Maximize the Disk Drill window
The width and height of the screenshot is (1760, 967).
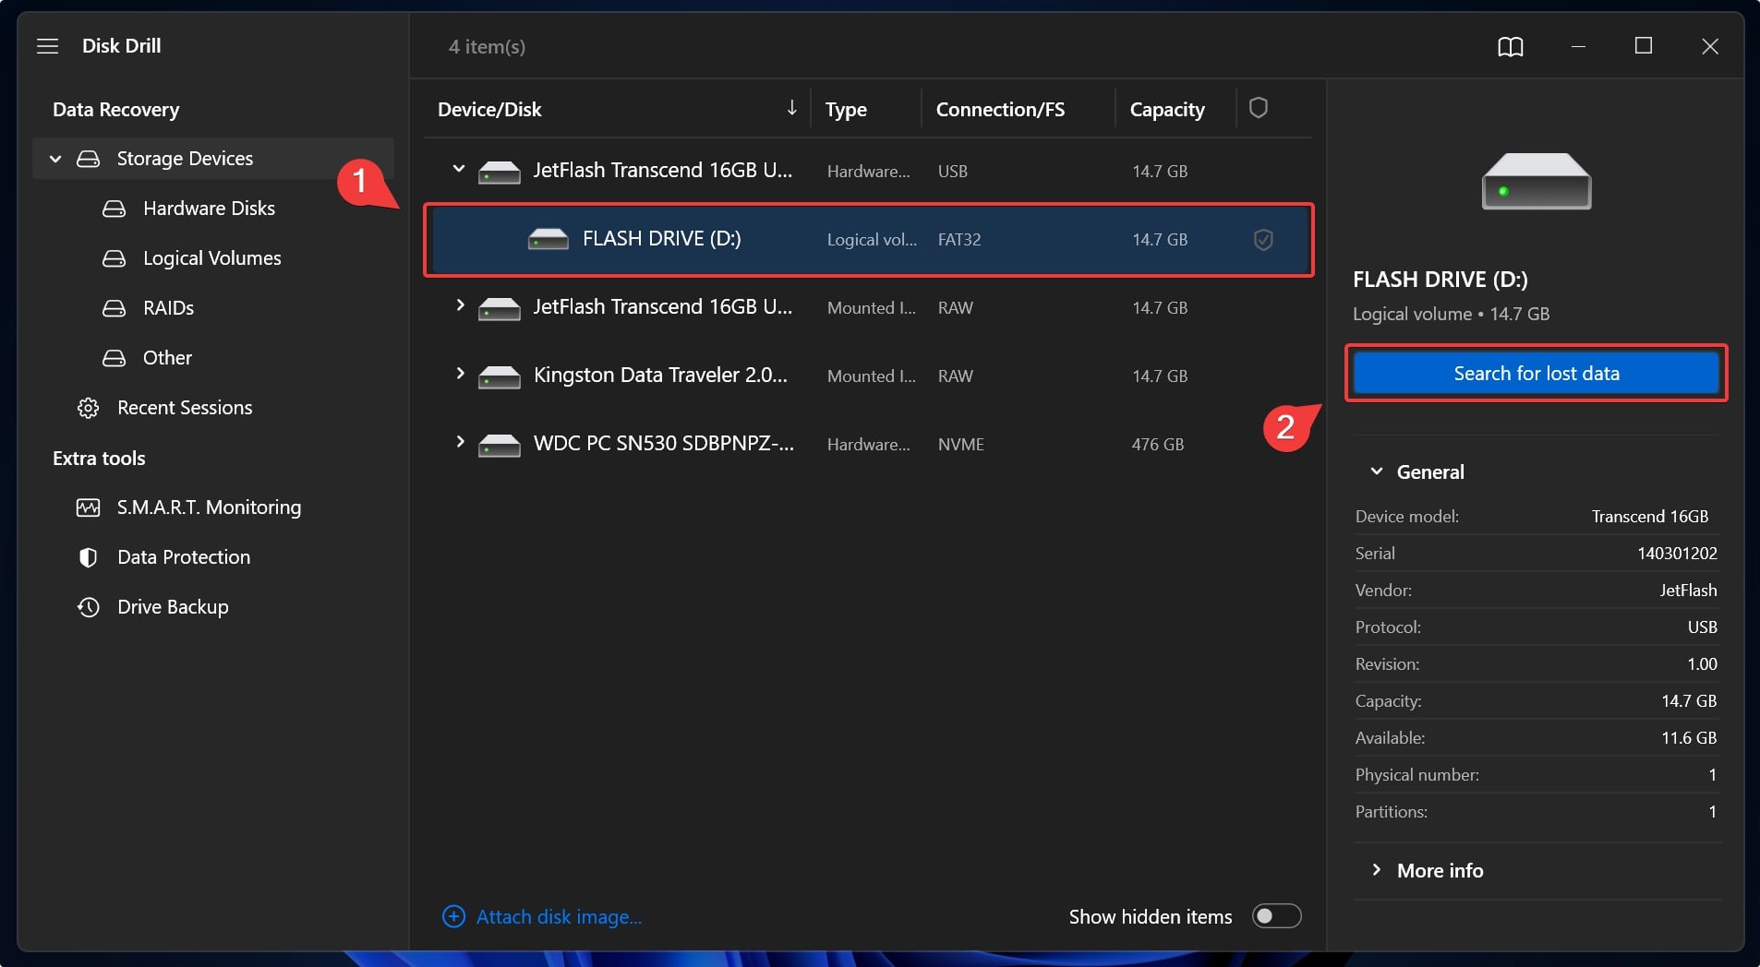(x=1643, y=46)
